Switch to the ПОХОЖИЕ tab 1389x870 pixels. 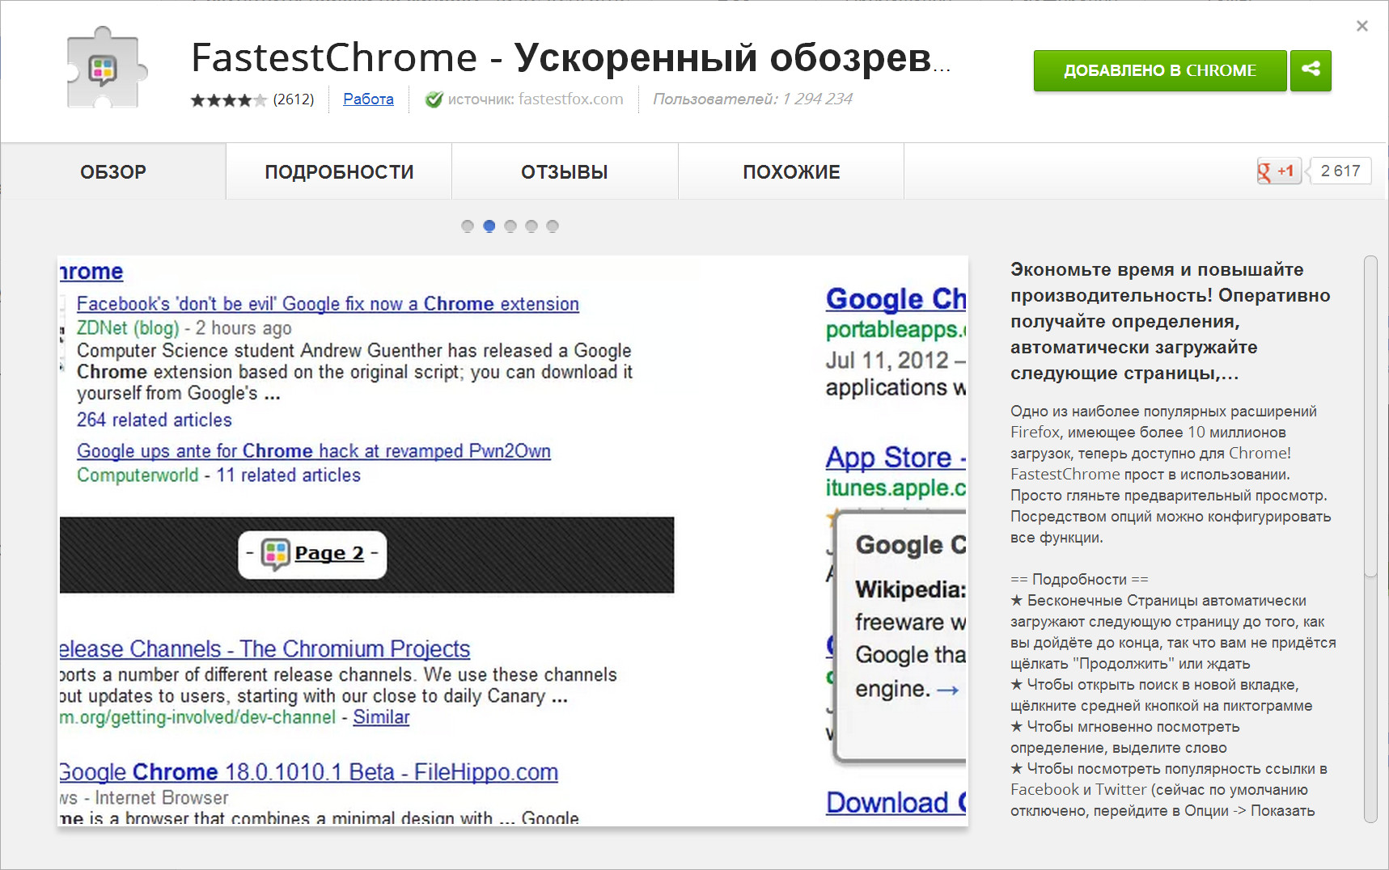(791, 172)
